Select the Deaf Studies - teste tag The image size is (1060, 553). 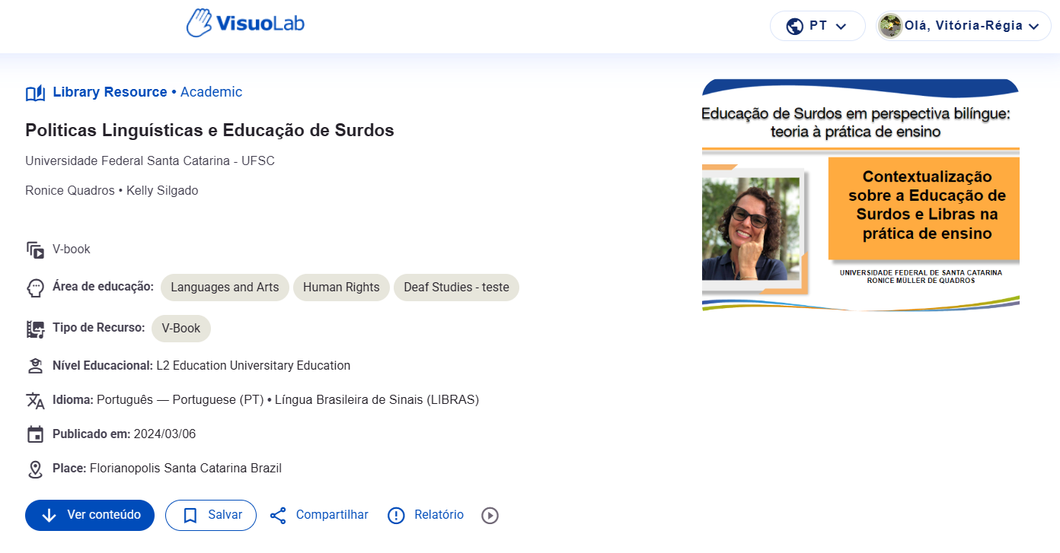(x=456, y=288)
